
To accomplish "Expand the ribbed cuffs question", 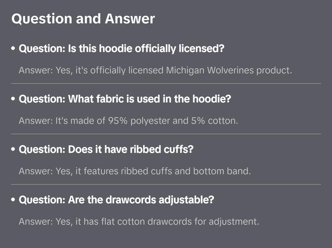I will pos(106,150).
